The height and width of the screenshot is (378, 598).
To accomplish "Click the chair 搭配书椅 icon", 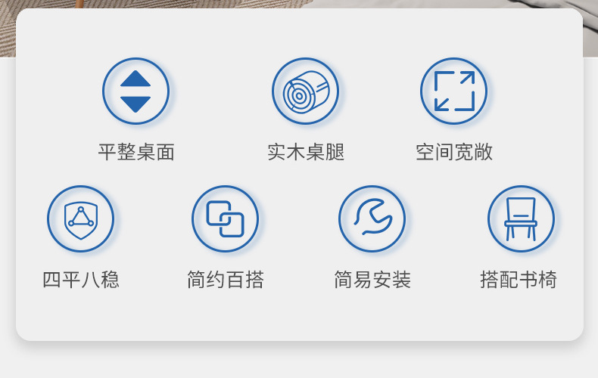I will pyautogui.click(x=521, y=219).
